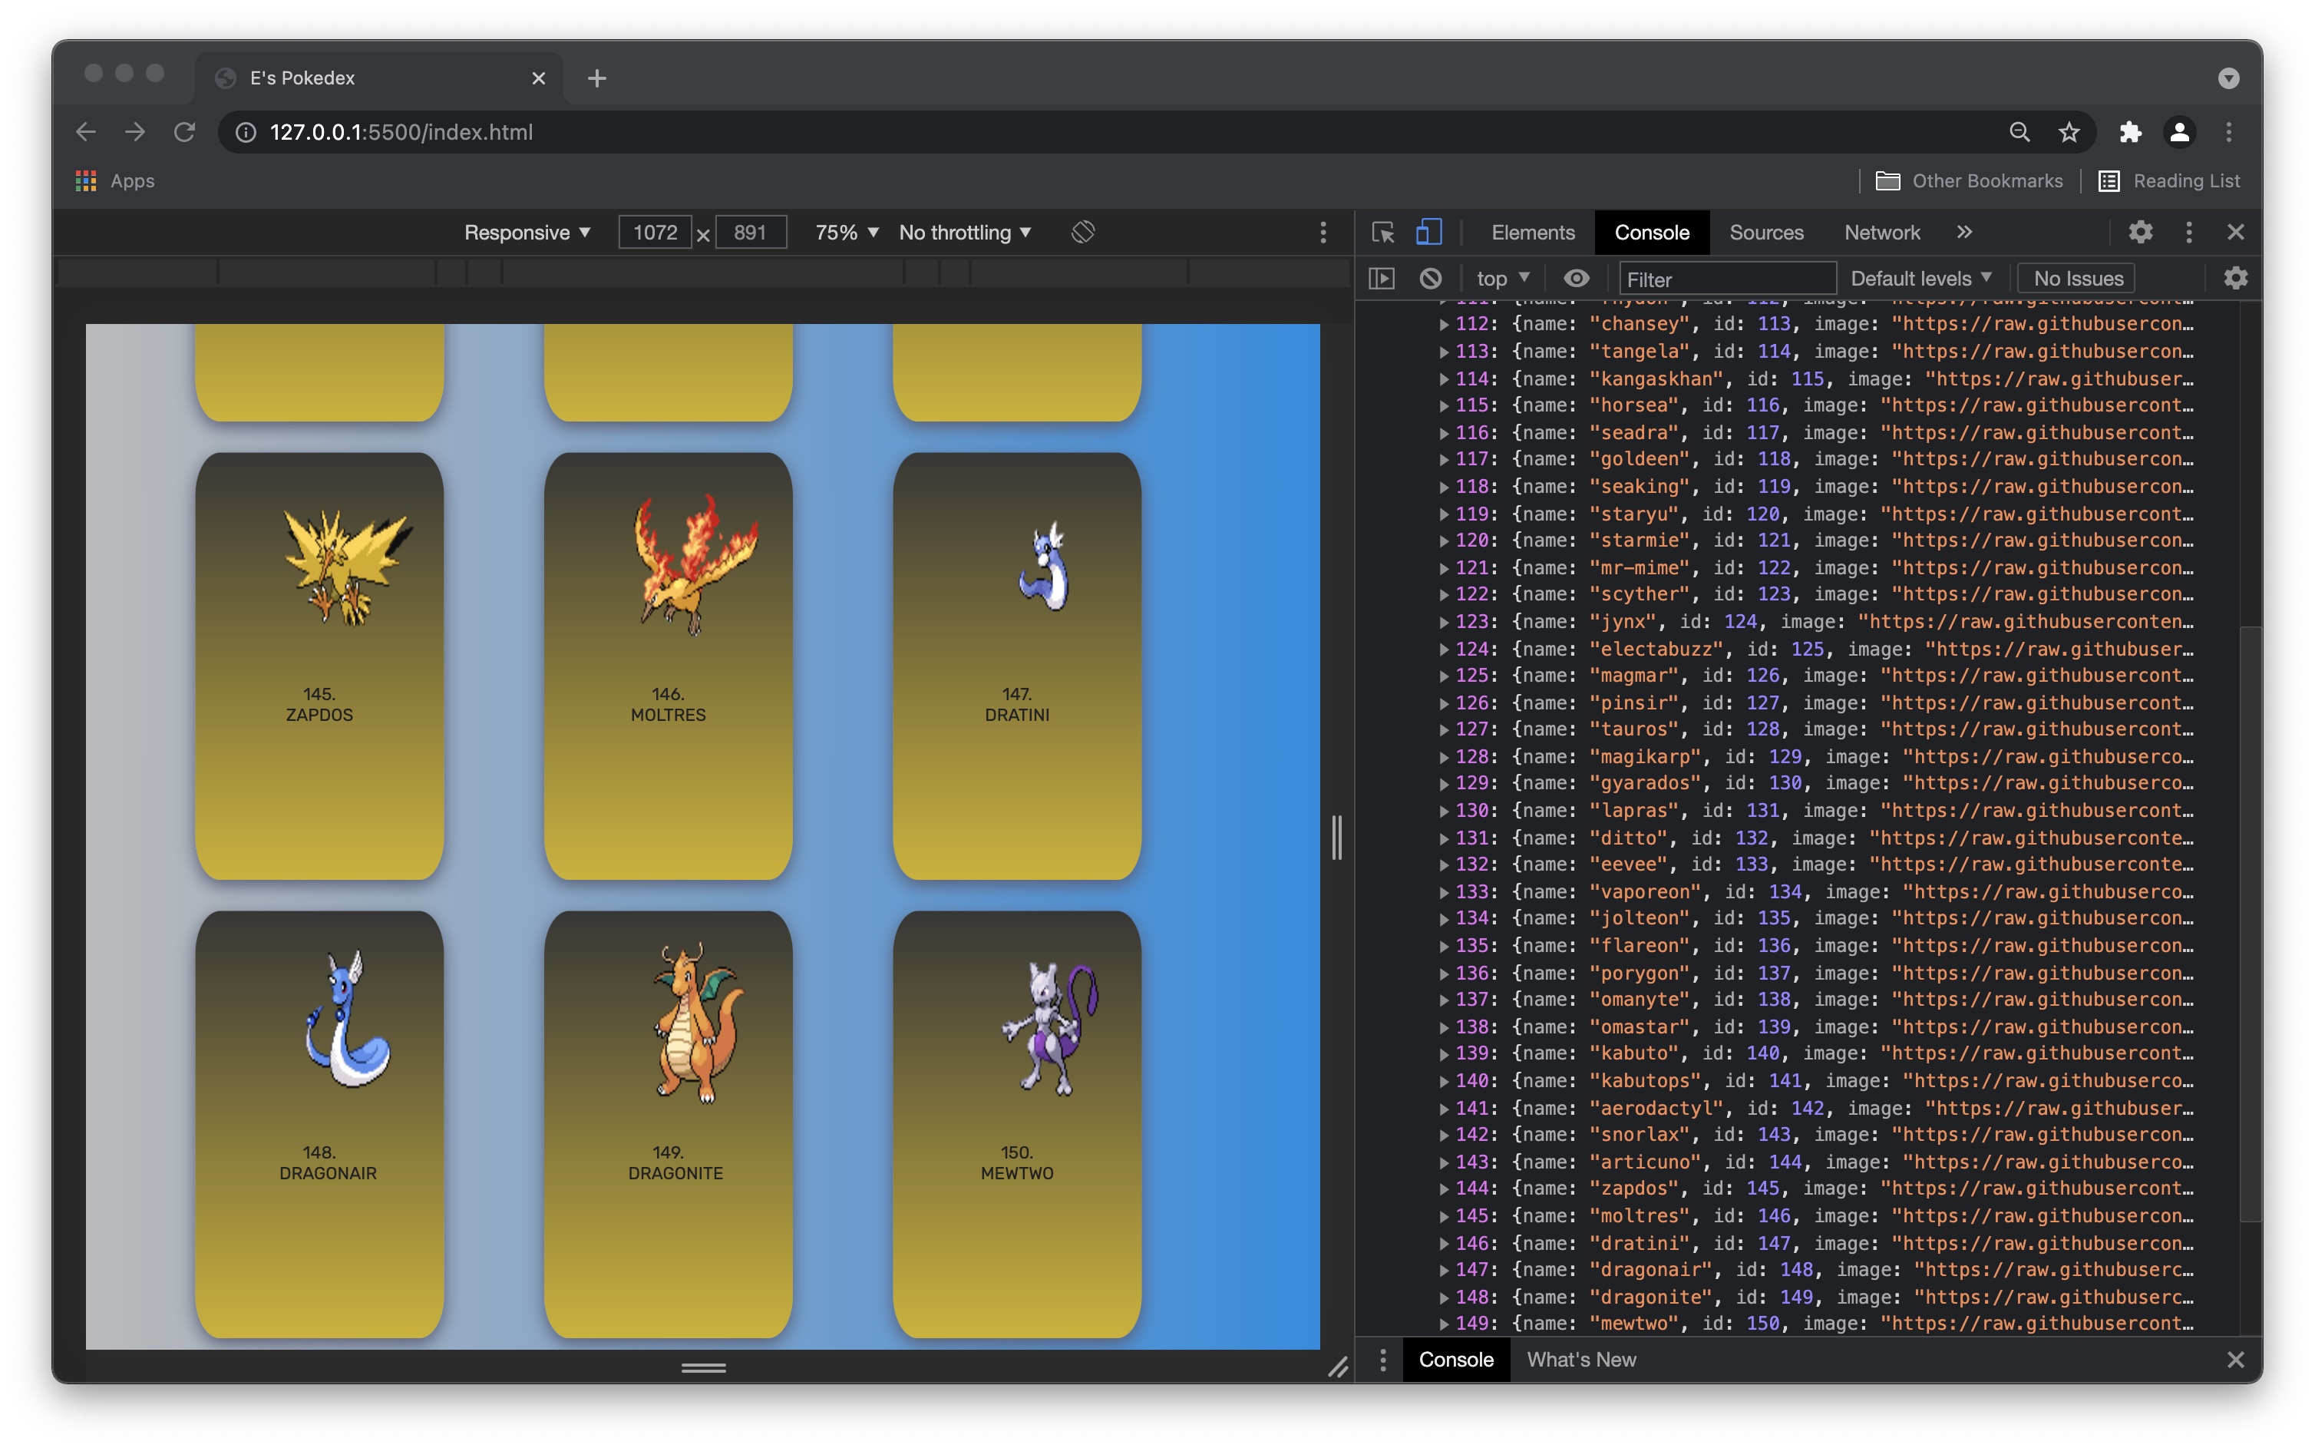
Task: Rotate the responsive viewport orientation
Action: (x=1082, y=232)
